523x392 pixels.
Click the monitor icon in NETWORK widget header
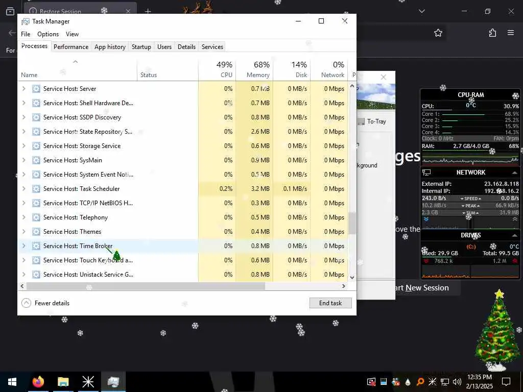[426, 173]
